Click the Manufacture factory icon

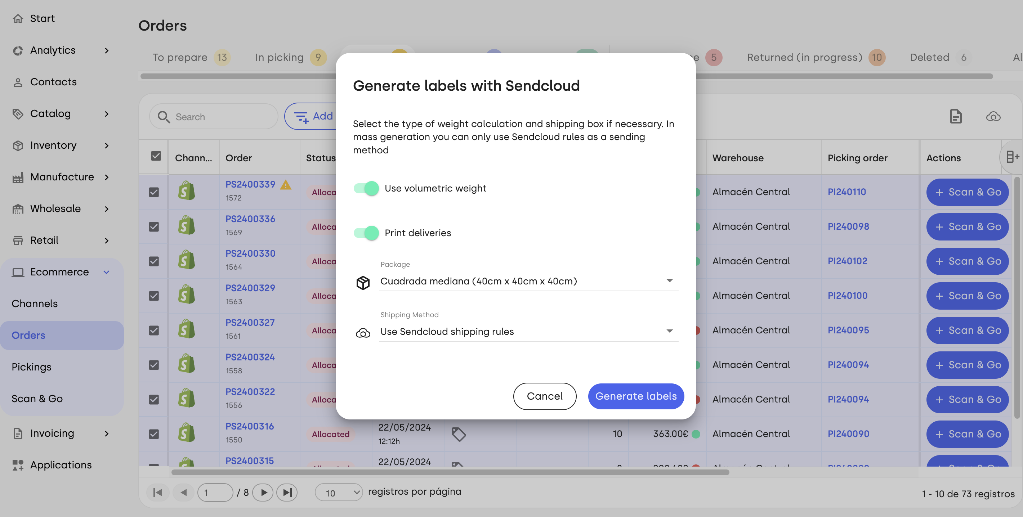pos(18,177)
